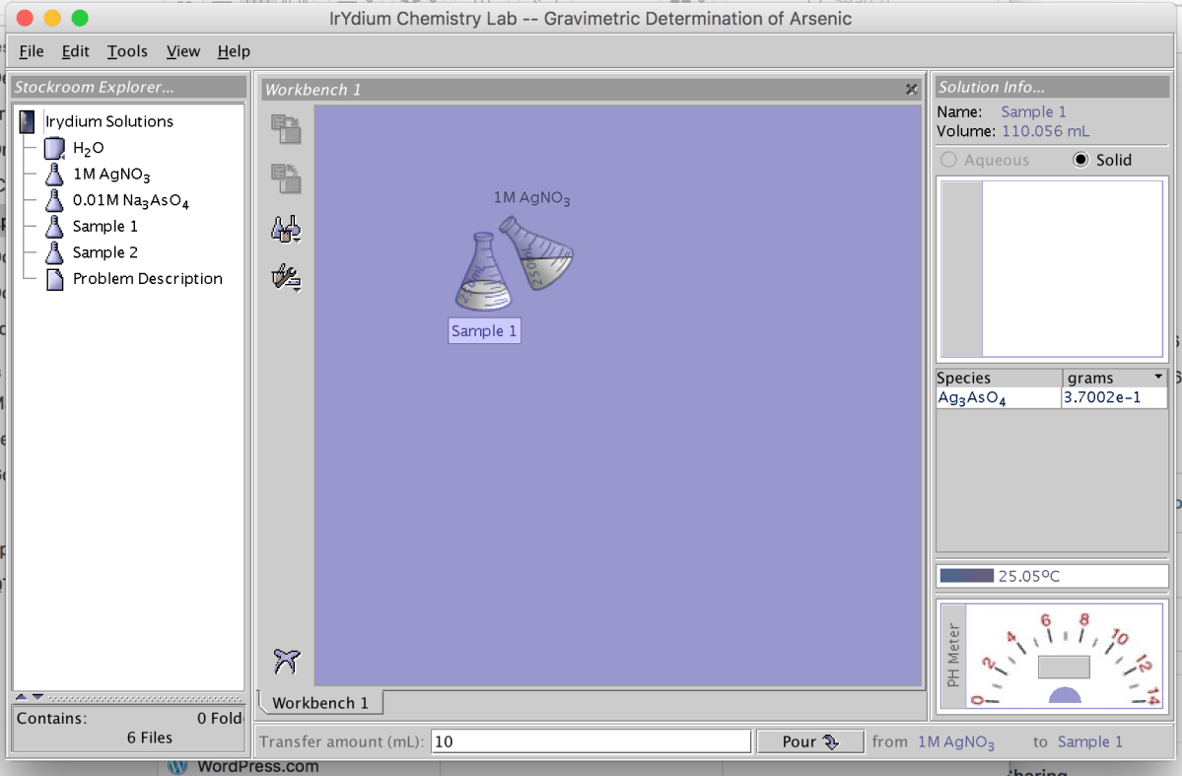Viewport: 1182px width, 776px height.
Task: Click the Species column header
Action: click(998, 378)
